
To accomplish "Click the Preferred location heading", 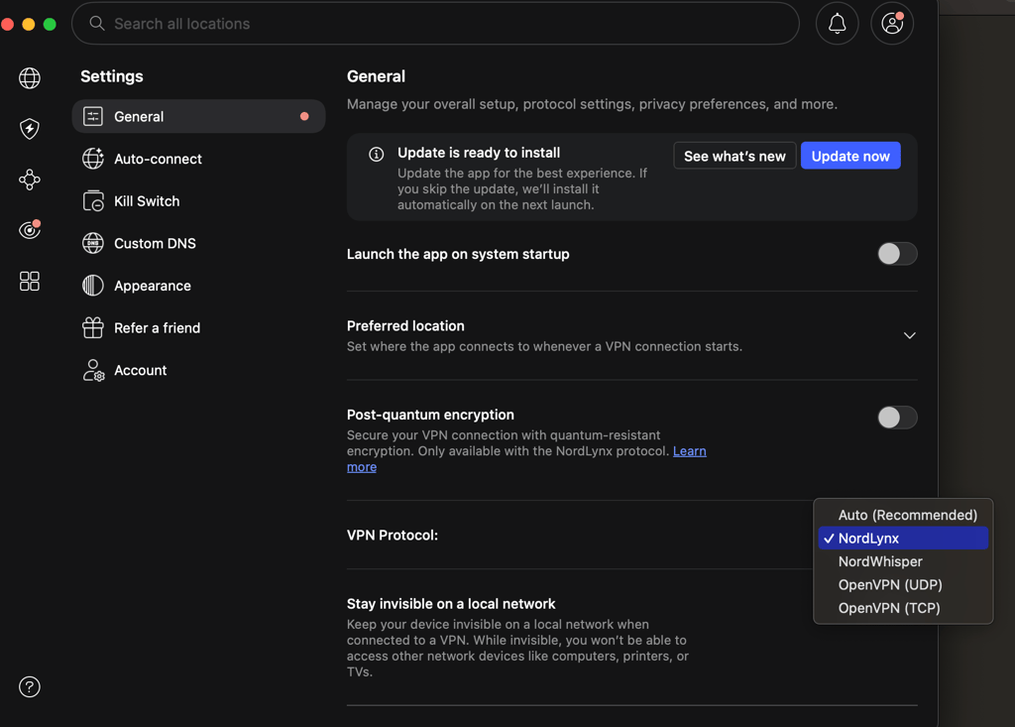I will 405,326.
